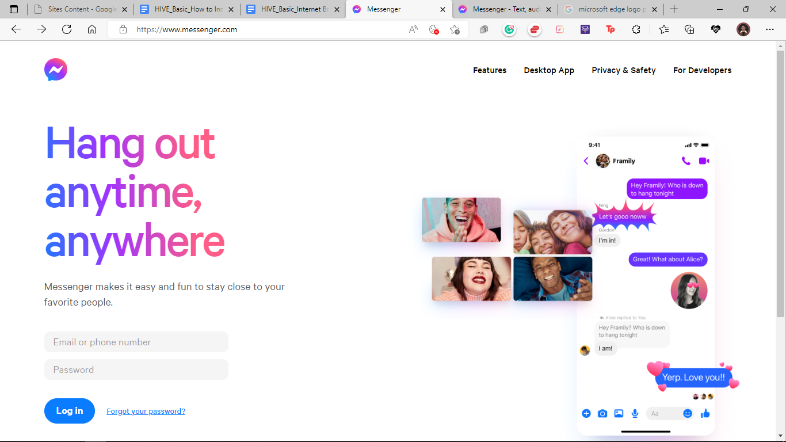Add this page to favorites
The height and width of the screenshot is (442, 786).
point(455,29)
